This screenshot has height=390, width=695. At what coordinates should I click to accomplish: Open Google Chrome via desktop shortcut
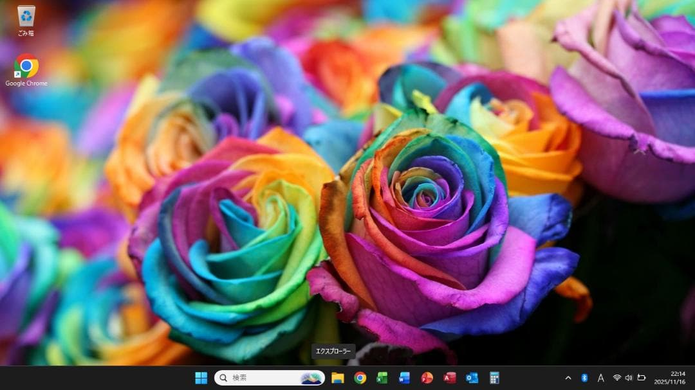[x=26, y=66]
